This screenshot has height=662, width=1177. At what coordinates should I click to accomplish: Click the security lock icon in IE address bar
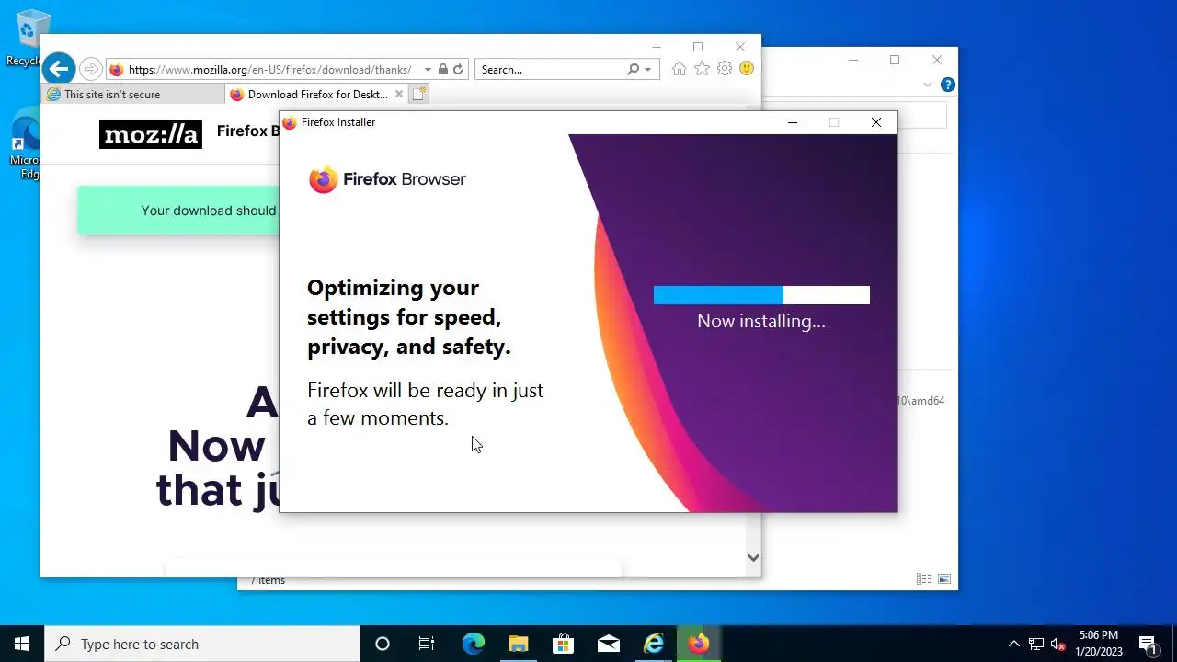click(443, 70)
